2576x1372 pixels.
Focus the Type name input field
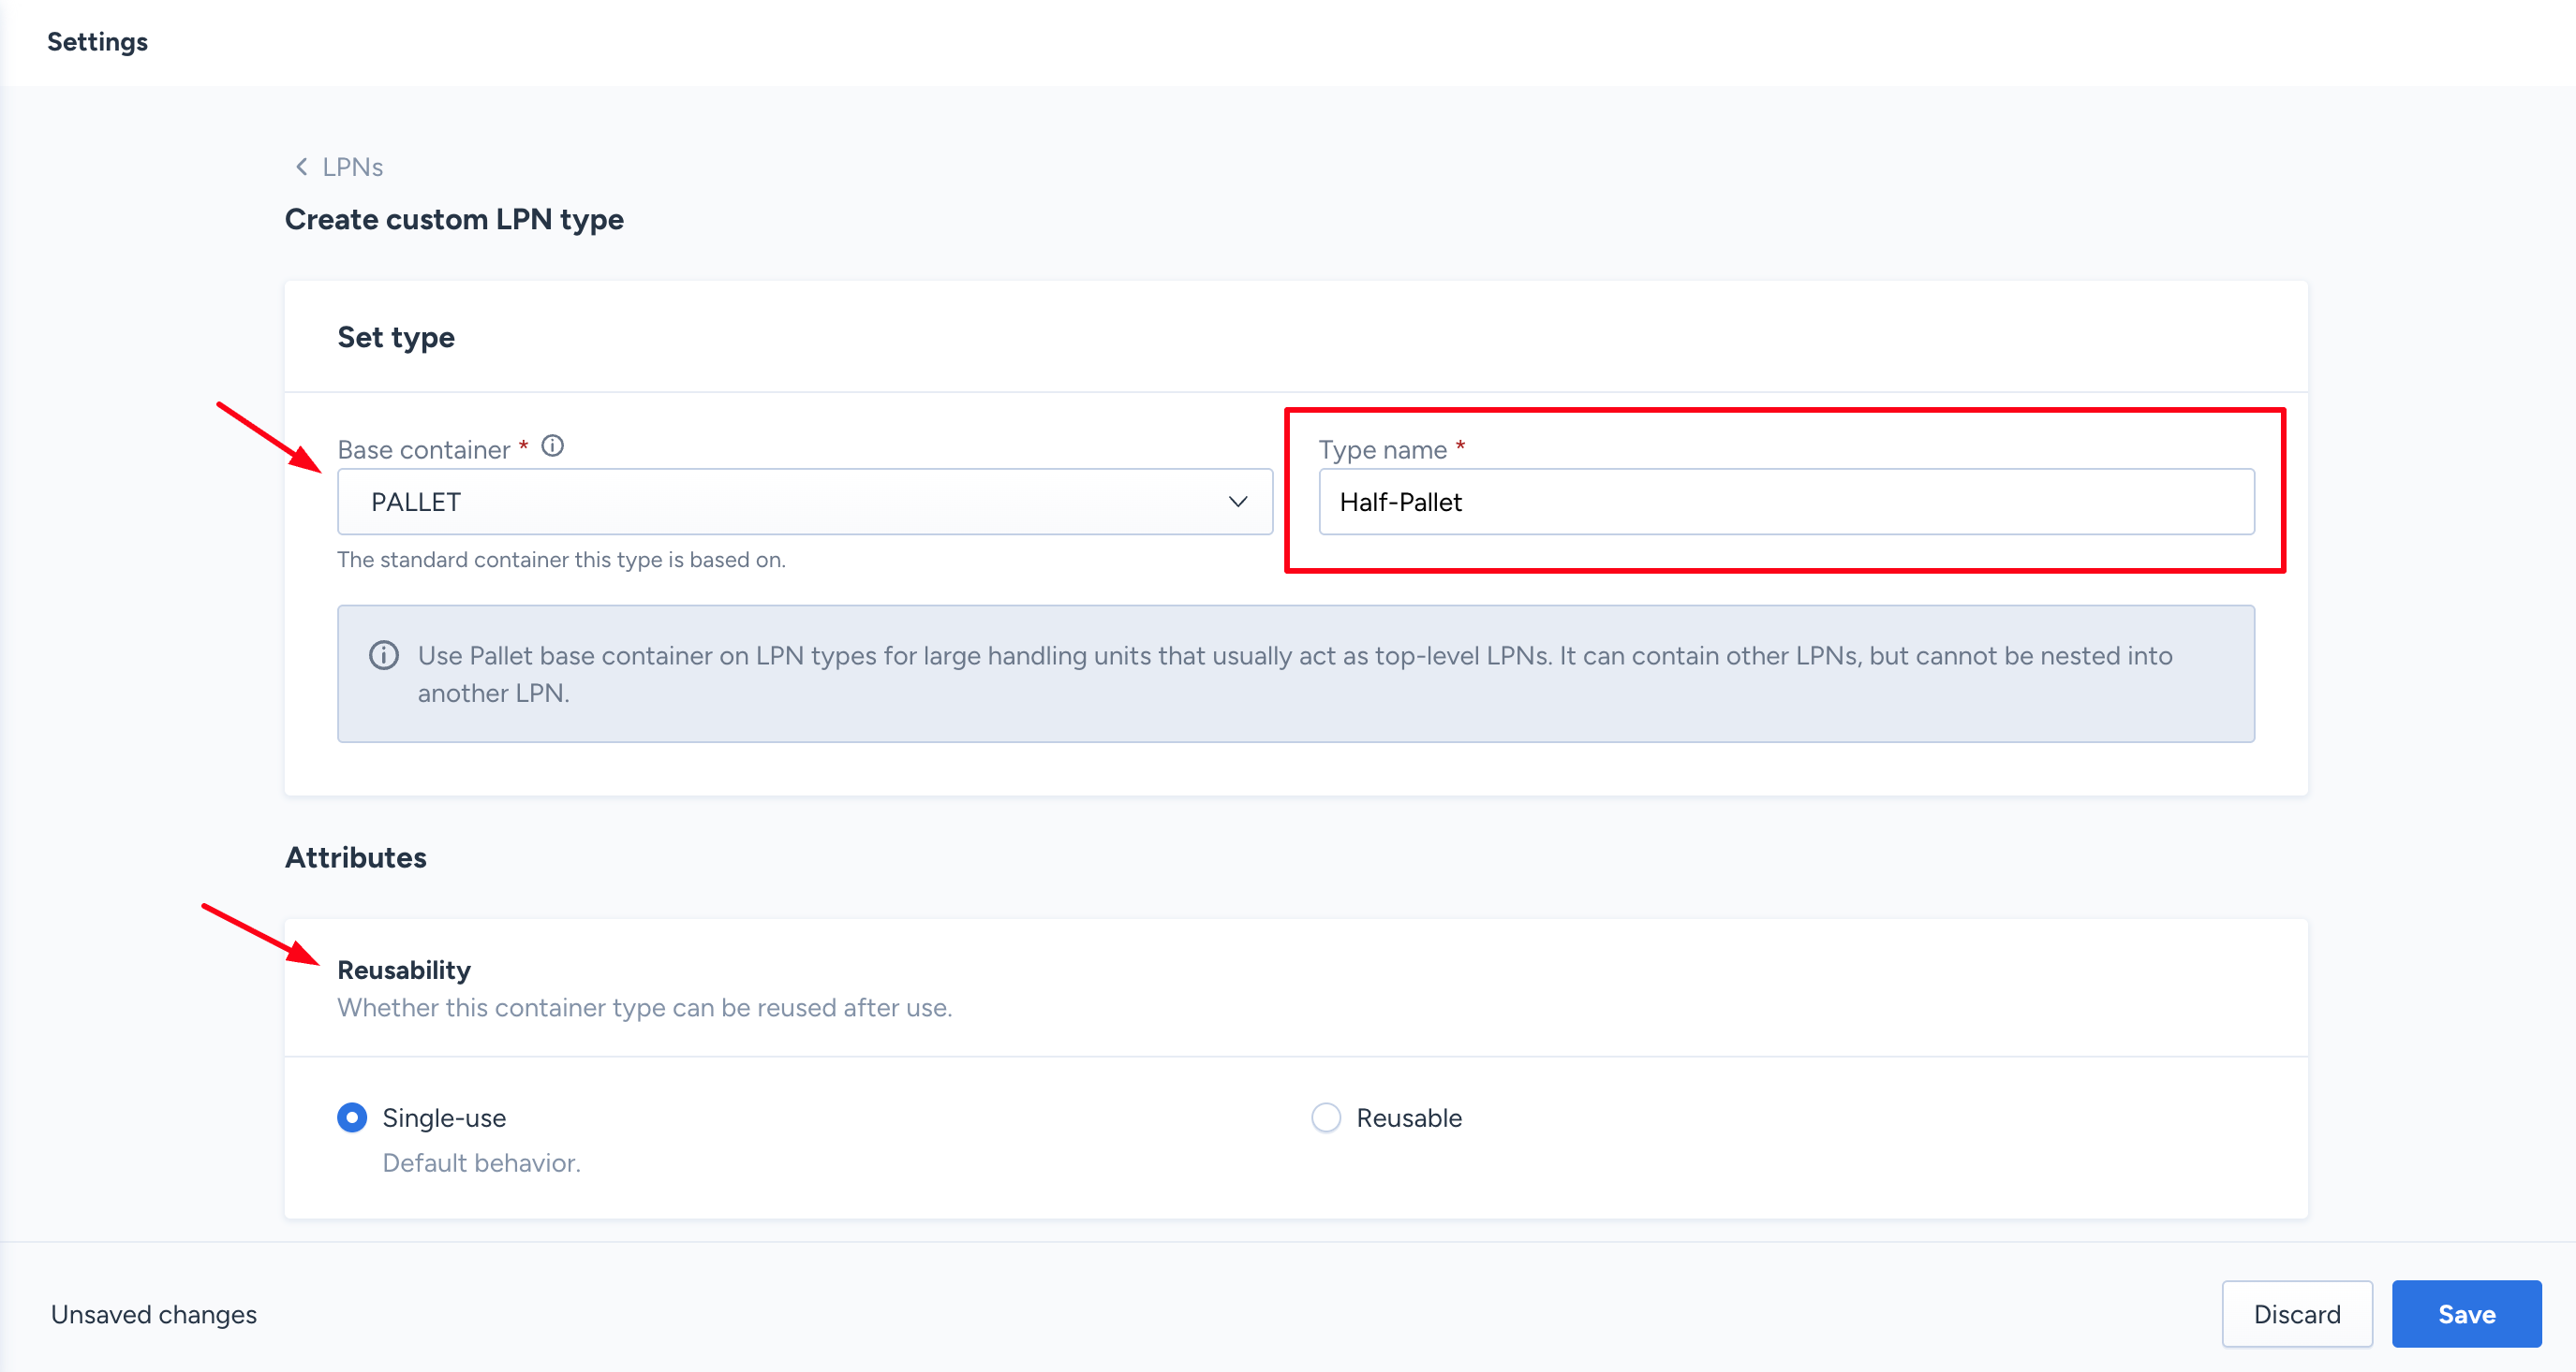coord(1786,502)
